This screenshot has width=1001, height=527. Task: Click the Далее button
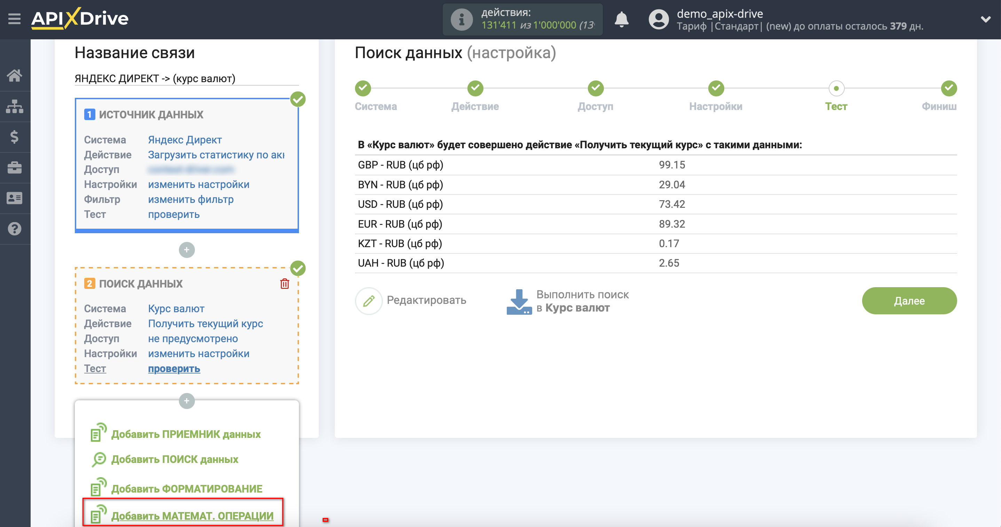(909, 301)
